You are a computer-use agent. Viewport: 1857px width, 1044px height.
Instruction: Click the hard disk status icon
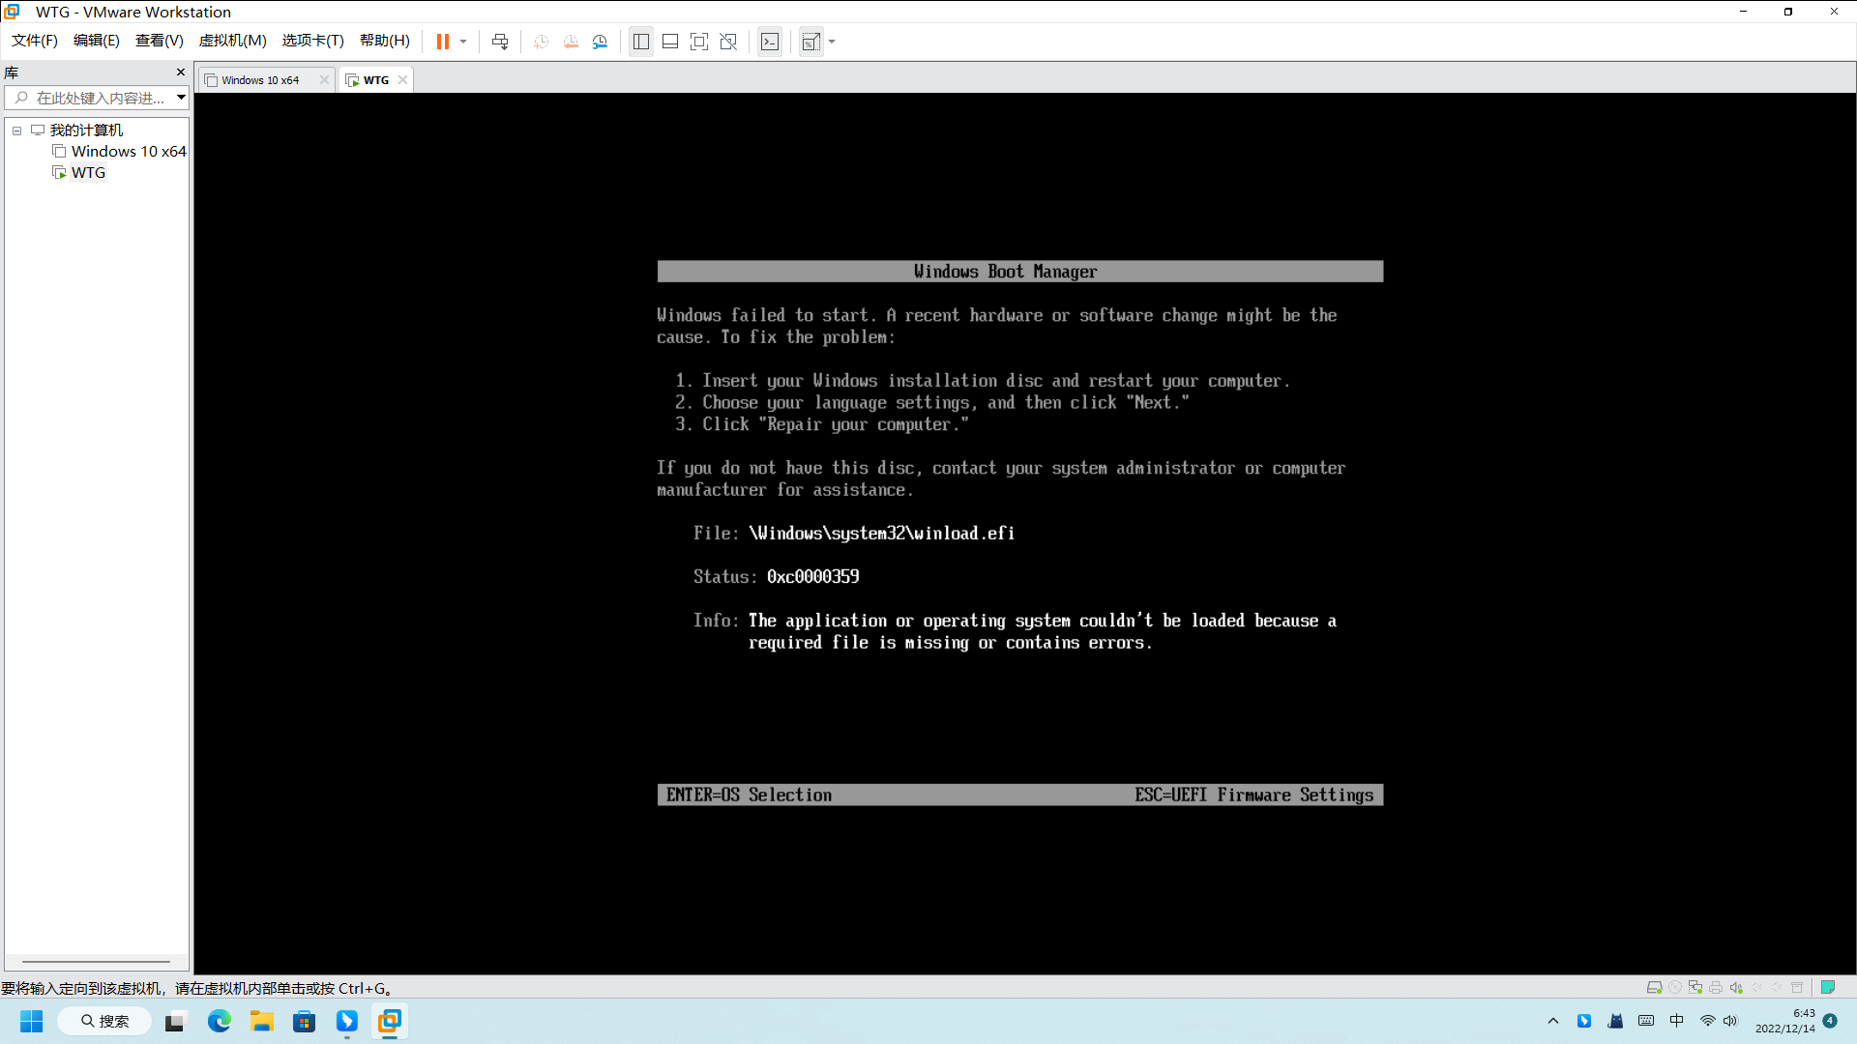coord(1655,987)
